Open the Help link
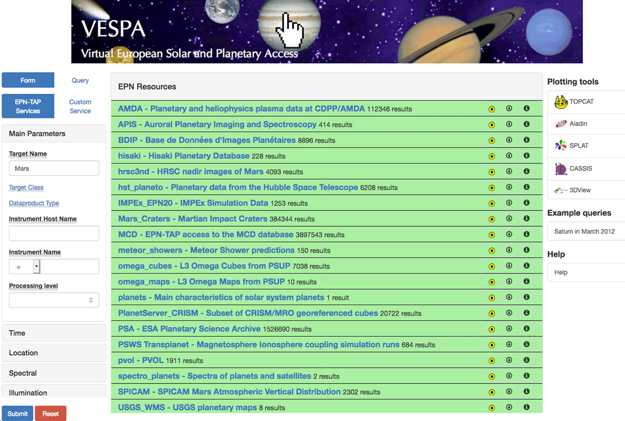This screenshot has height=421, width=625. (586, 273)
